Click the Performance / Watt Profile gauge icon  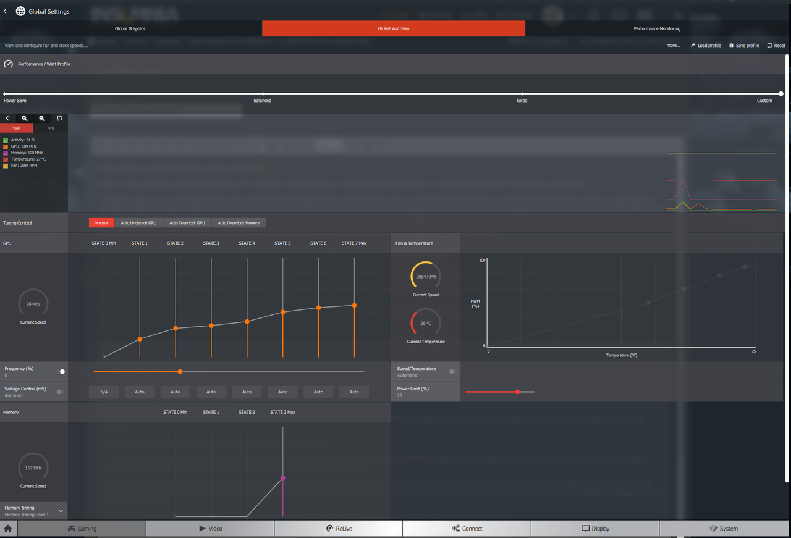tap(9, 64)
